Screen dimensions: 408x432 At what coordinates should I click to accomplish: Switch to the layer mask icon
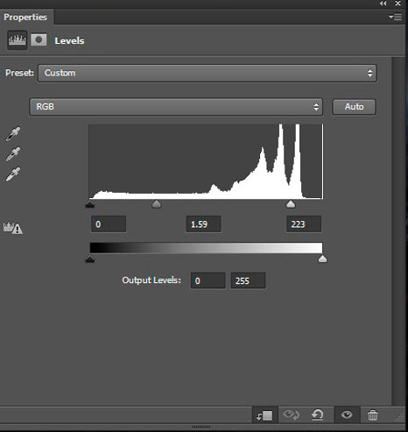(x=39, y=40)
